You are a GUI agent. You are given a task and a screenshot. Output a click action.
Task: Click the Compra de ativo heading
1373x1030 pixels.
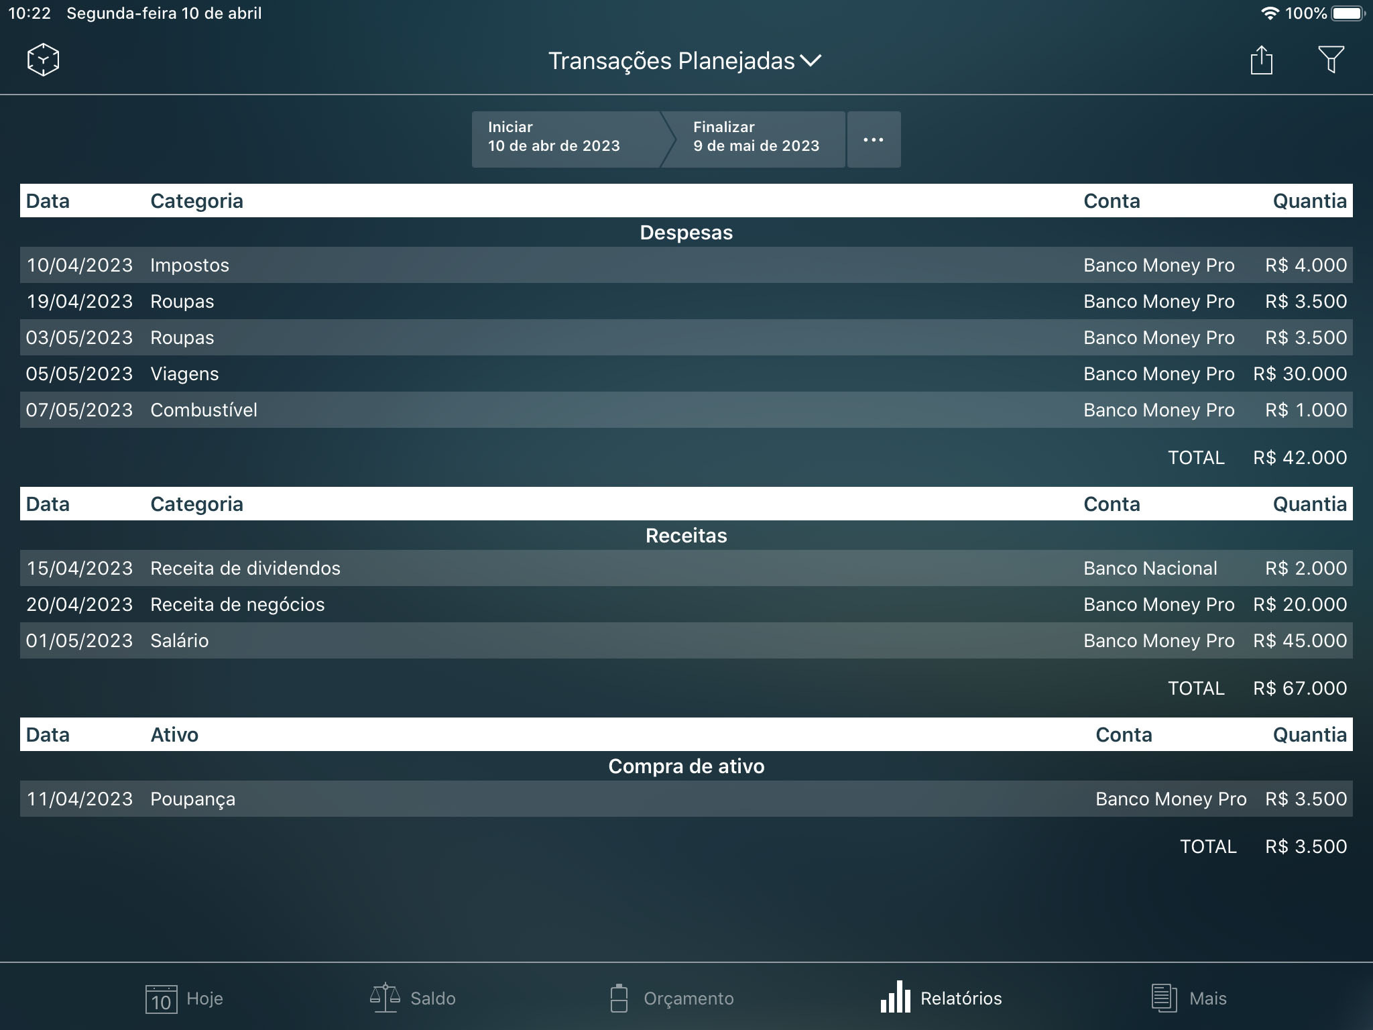point(686,766)
